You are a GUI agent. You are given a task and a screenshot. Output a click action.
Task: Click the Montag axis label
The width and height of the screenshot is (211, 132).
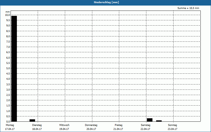(x=10, y=125)
